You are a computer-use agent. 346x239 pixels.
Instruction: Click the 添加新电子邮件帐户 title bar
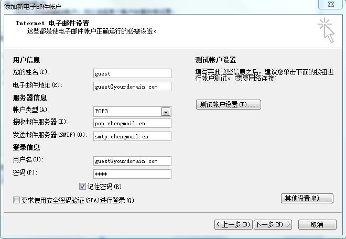tap(33, 6)
